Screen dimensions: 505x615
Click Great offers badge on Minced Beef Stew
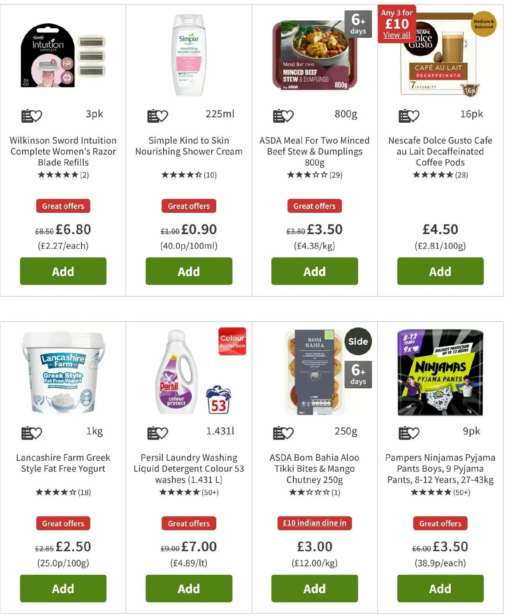click(x=314, y=206)
